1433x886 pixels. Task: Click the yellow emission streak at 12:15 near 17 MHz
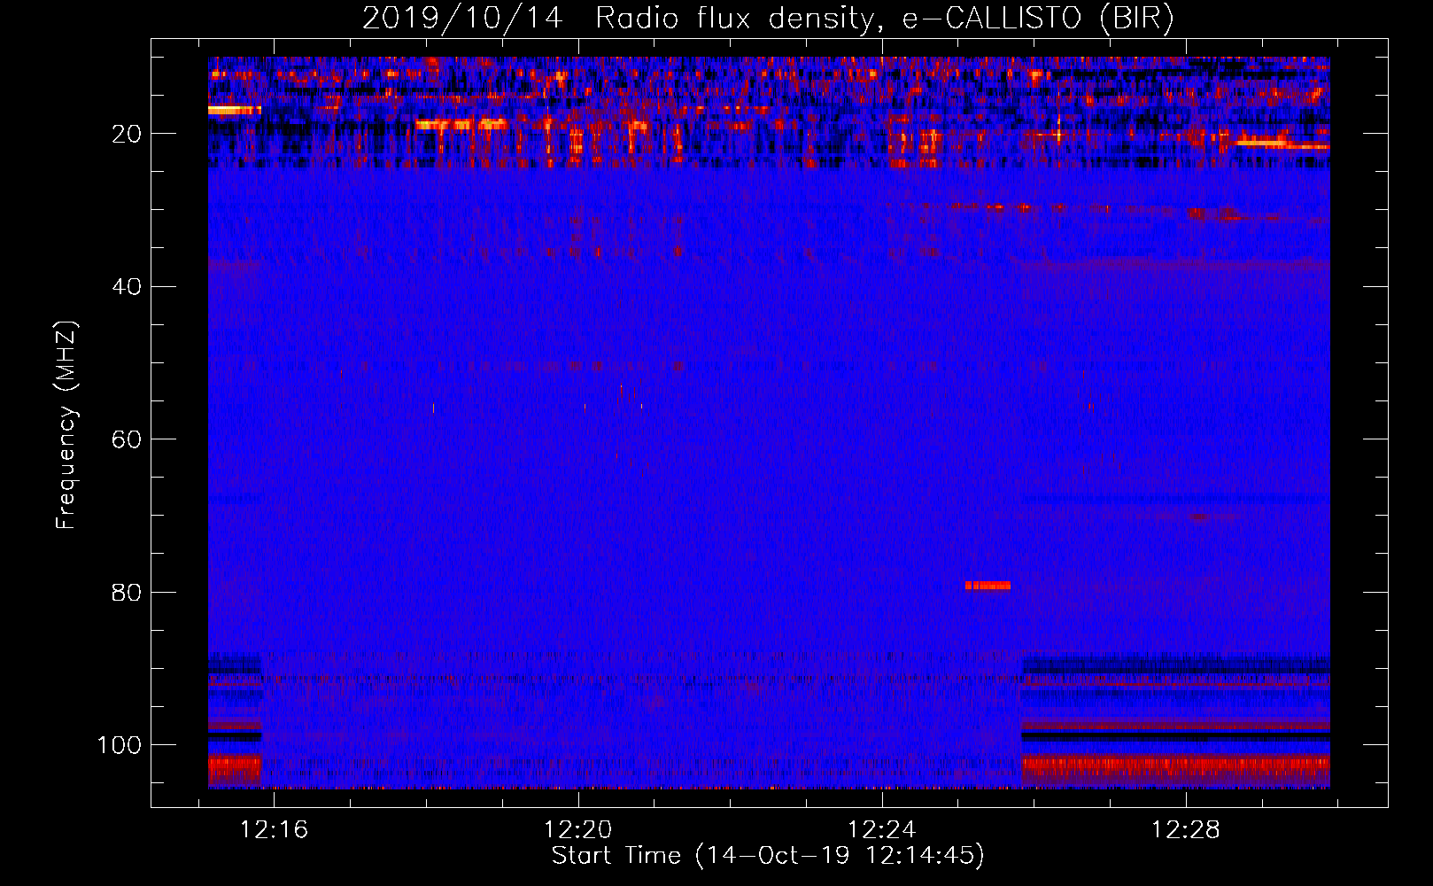point(235,110)
